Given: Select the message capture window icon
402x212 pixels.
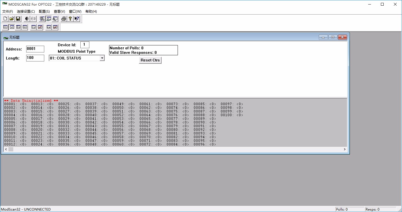Looking at the screenshot, I should tap(55, 18).
